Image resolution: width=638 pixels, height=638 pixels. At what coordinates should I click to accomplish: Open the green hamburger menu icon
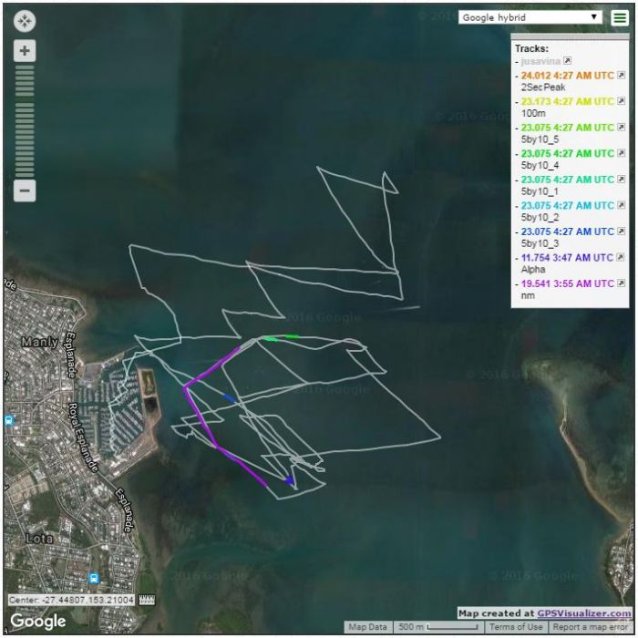pos(619,17)
